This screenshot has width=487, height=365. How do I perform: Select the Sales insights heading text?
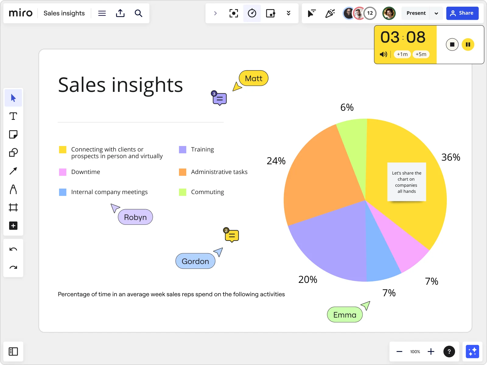point(120,85)
